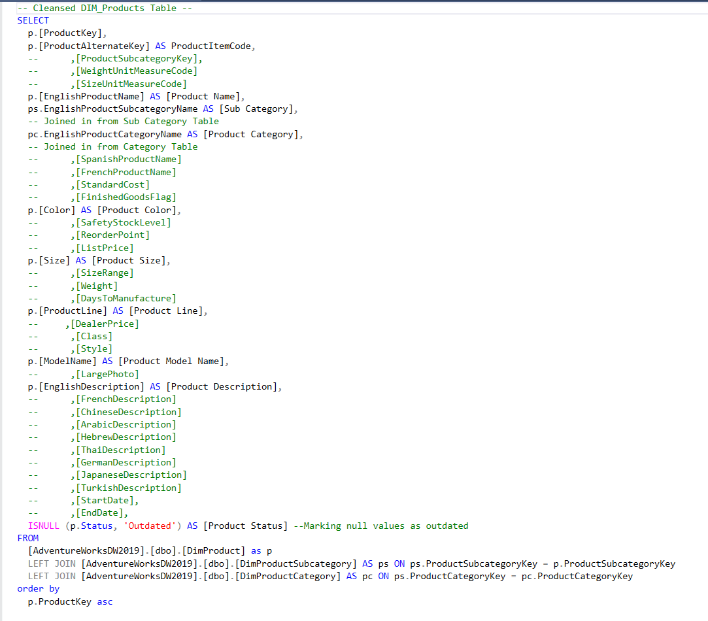Click the 'Outdated' string literal
The image size is (708, 621).
pos(150,526)
